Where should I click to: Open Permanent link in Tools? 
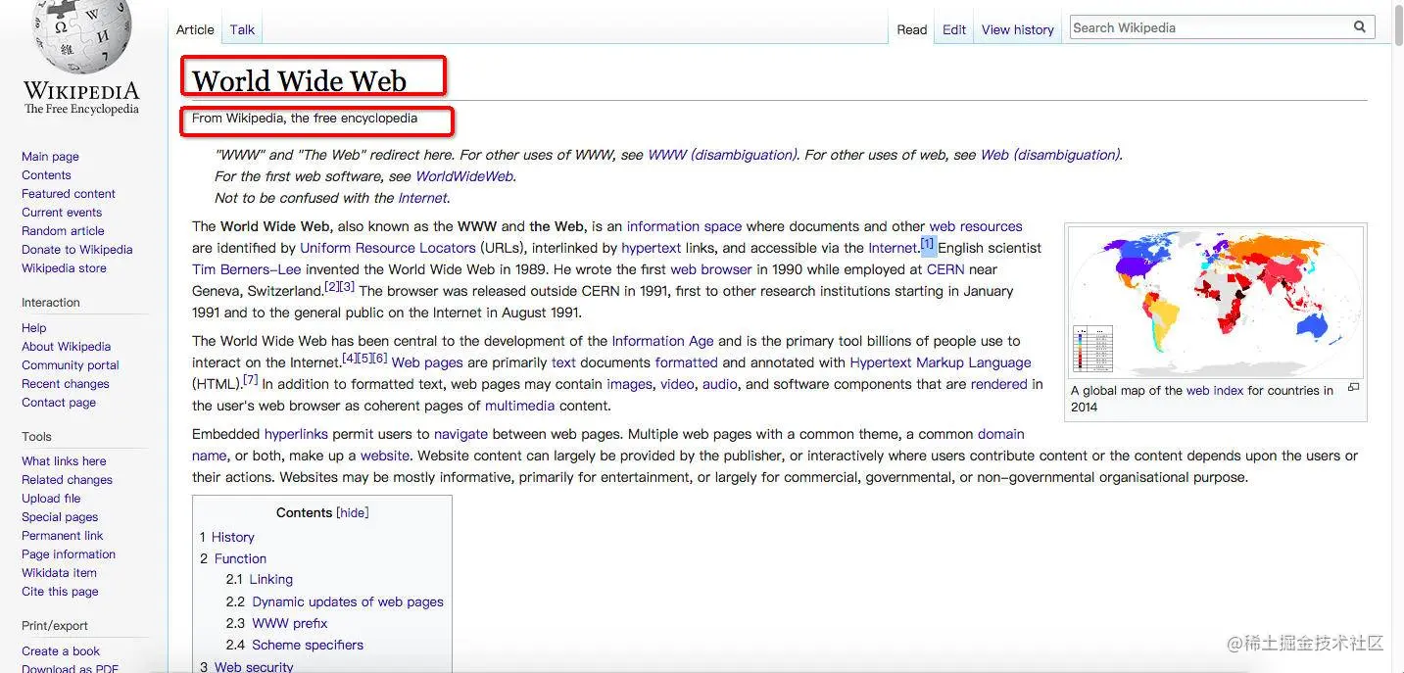[x=63, y=536]
